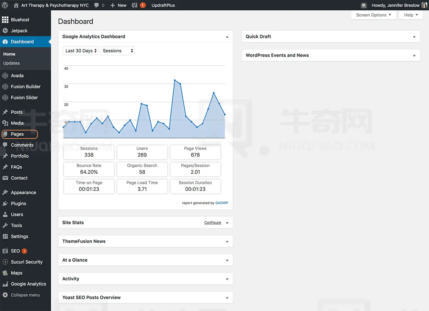The image size is (429, 311).
Task: Expand the Activity panel
Action: coord(227,279)
